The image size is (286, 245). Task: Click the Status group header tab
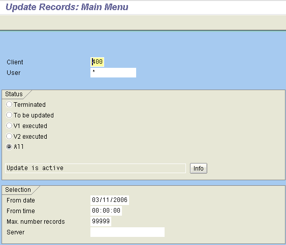(14, 94)
